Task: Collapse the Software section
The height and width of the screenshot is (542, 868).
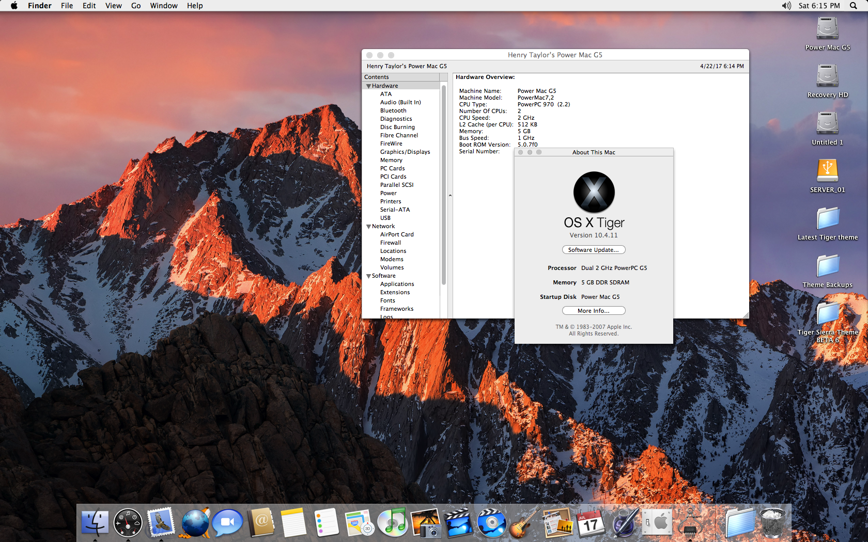Action: [x=368, y=276]
